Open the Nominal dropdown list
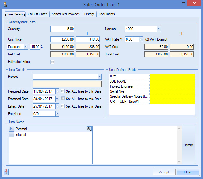The width and height of the screenshot is (203, 179). (x=159, y=29)
